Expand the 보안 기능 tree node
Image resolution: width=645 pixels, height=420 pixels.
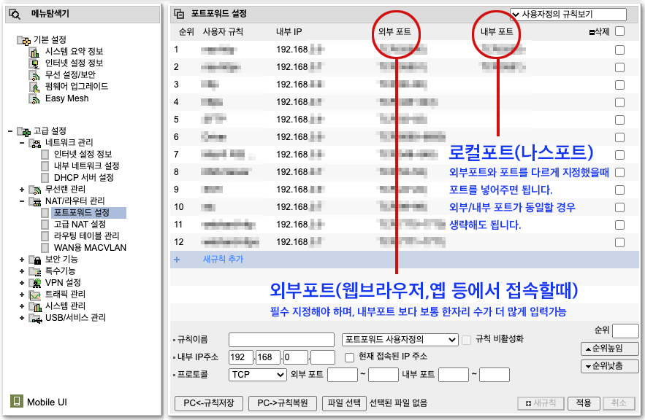pos(22,260)
